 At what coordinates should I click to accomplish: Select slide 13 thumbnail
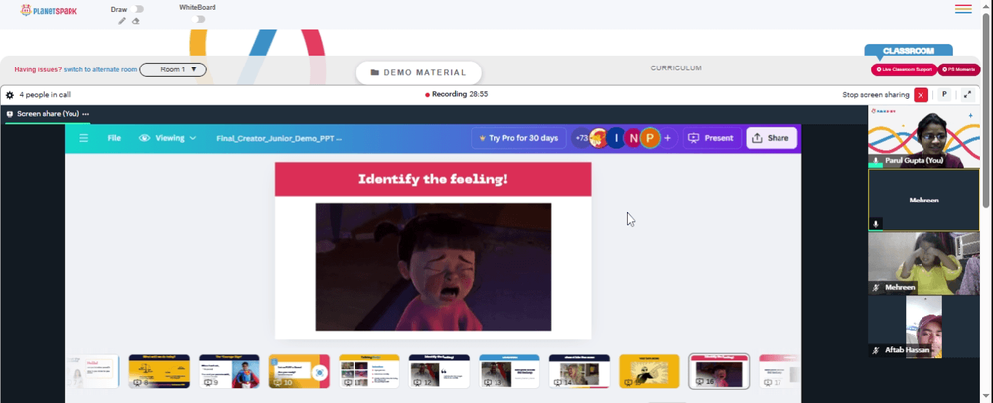(509, 371)
